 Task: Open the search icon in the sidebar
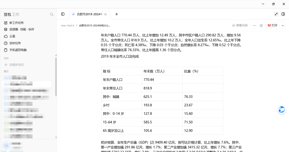point(52,14)
